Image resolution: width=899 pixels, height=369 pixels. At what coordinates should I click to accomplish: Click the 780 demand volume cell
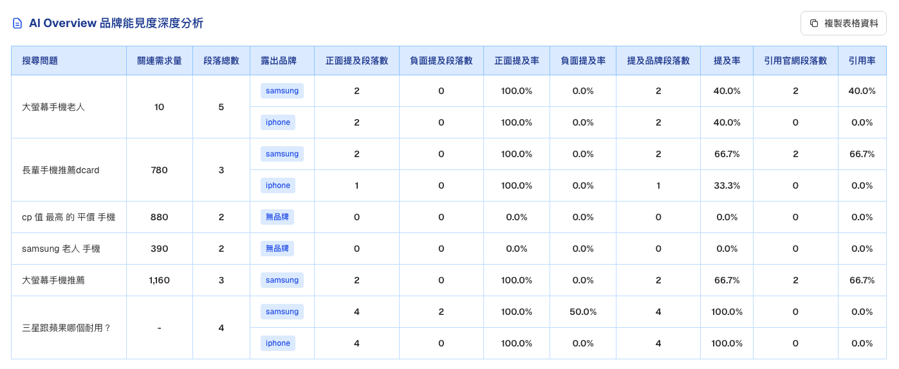[x=160, y=170]
